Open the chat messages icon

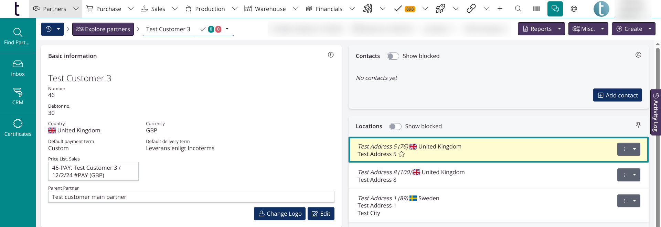pyautogui.click(x=555, y=9)
